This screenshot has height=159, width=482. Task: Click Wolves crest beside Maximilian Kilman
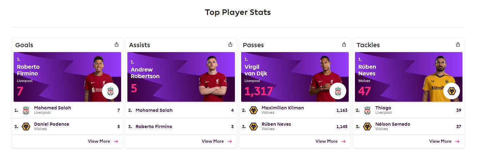point(254,110)
